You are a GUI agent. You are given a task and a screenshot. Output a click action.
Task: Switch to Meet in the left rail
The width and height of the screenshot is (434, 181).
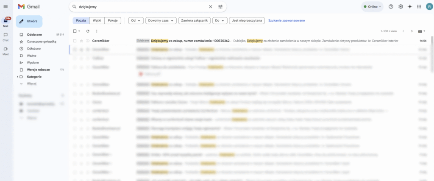coord(6,51)
